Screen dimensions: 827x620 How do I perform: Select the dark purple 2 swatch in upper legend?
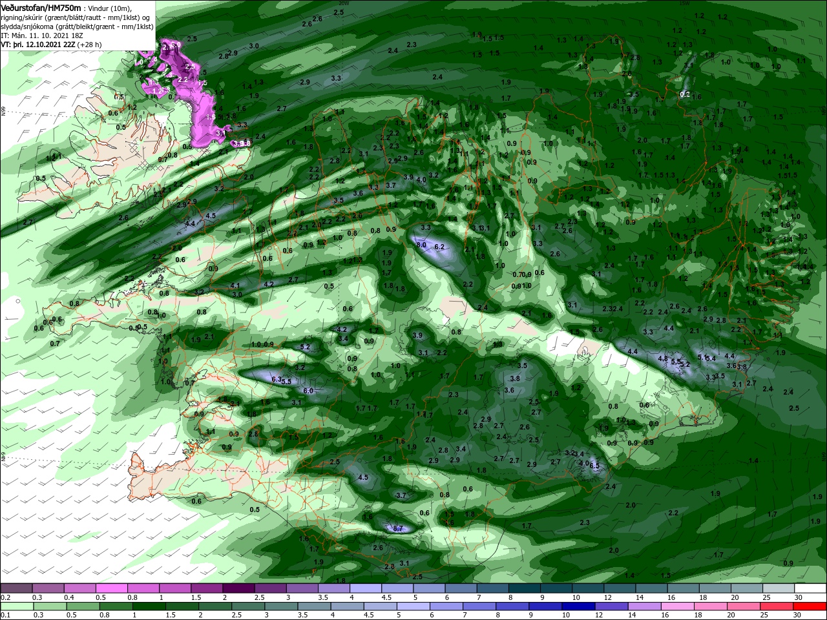pos(238,588)
